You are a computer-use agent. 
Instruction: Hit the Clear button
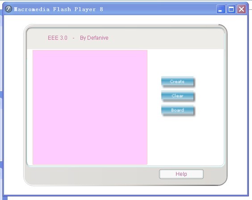coord(177,96)
